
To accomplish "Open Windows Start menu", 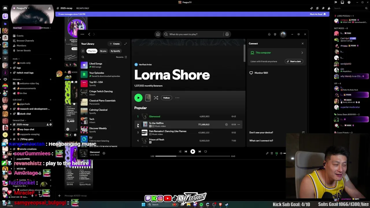I will click(143, 205).
